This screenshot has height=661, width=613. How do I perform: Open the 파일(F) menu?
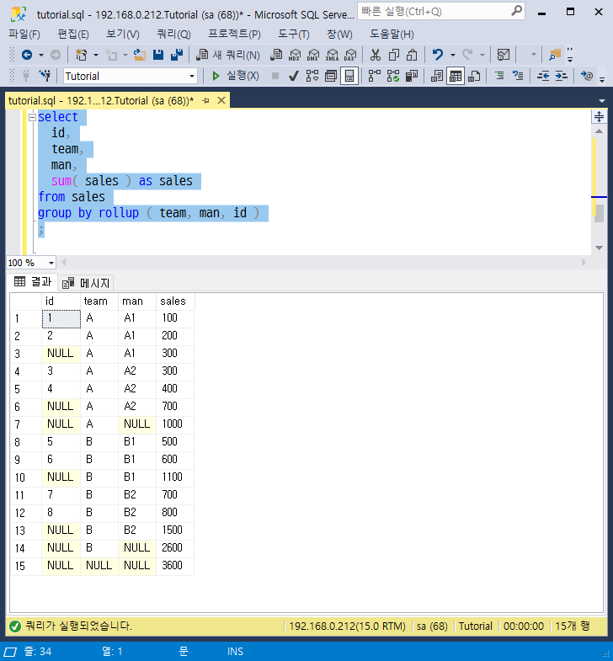tap(24, 35)
